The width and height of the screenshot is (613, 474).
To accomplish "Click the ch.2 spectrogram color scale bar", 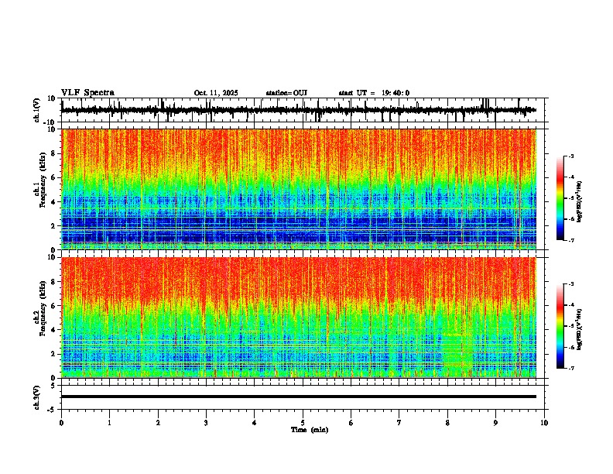I will [x=560, y=326].
